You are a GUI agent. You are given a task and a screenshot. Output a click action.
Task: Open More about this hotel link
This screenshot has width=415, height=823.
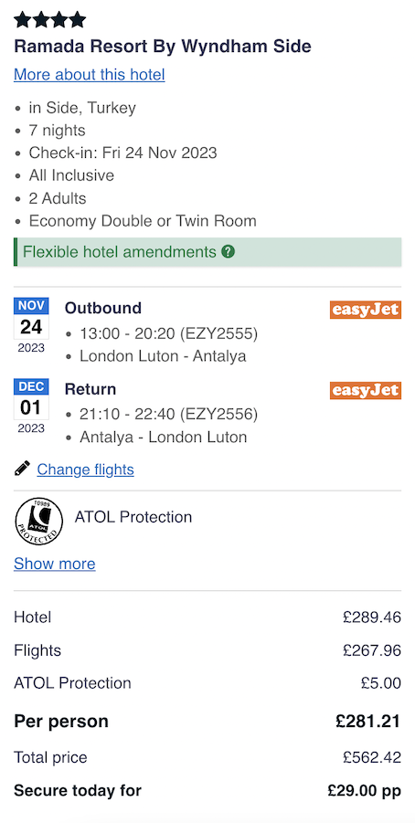(x=90, y=75)
